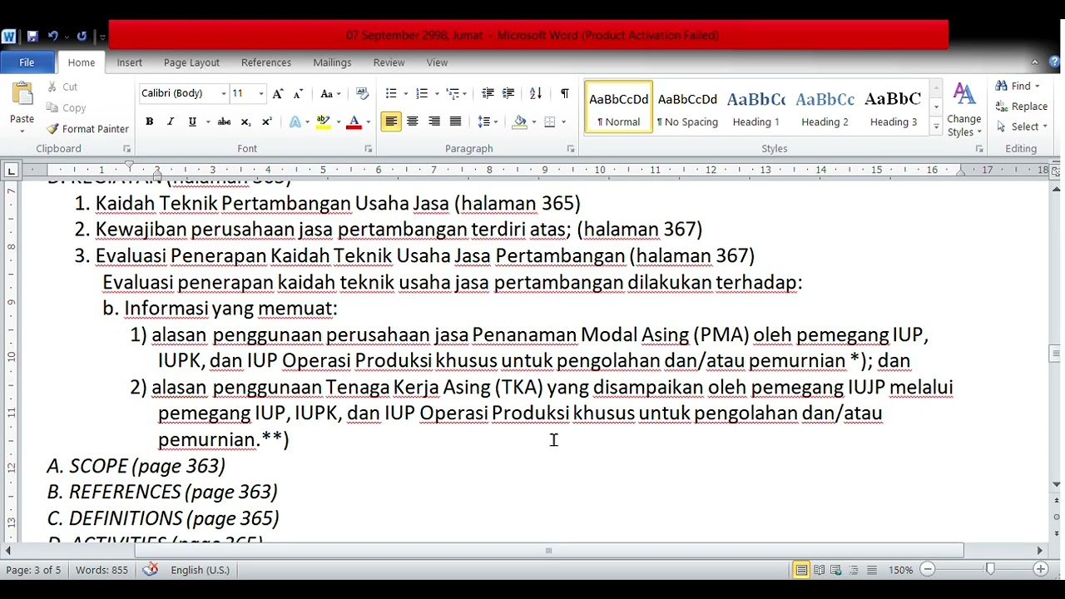
Task: Apply superscript formatting
Action: tap(266, 121)
